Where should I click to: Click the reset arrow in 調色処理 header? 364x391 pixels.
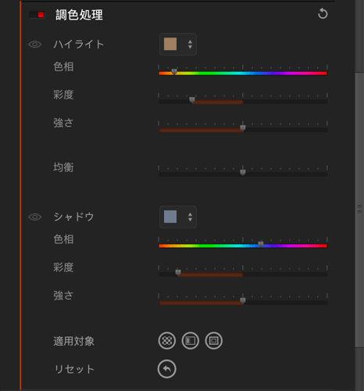(x=323, y=13)
